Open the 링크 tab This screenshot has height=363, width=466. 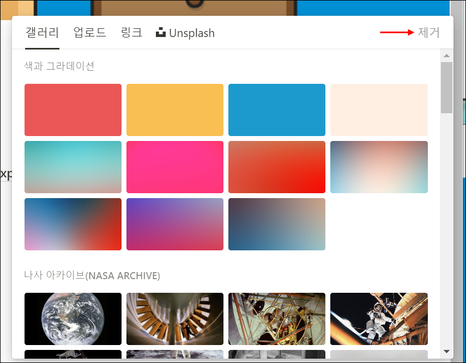point(132,32)
